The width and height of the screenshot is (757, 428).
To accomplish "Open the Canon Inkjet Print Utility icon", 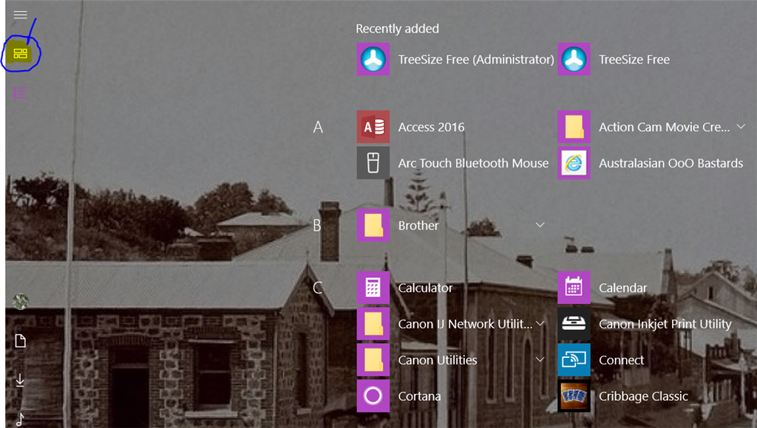I will [574, 324].
